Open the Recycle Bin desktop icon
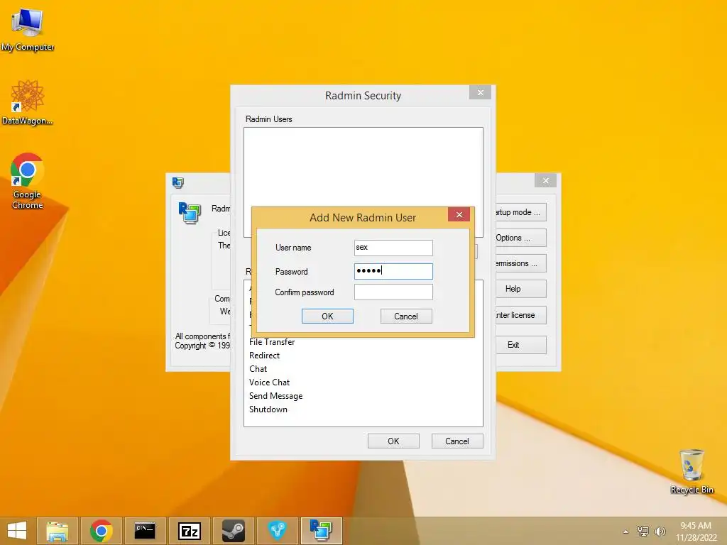Screen dimensions: 727x545 click(x=692, y=471)
